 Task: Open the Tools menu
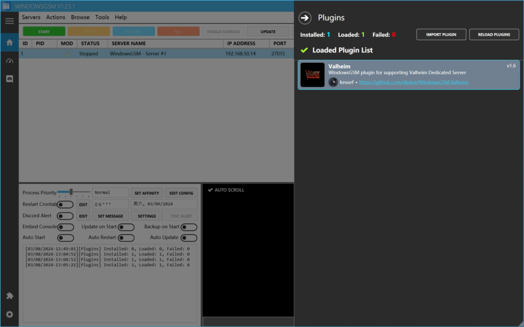coord(102,17)
